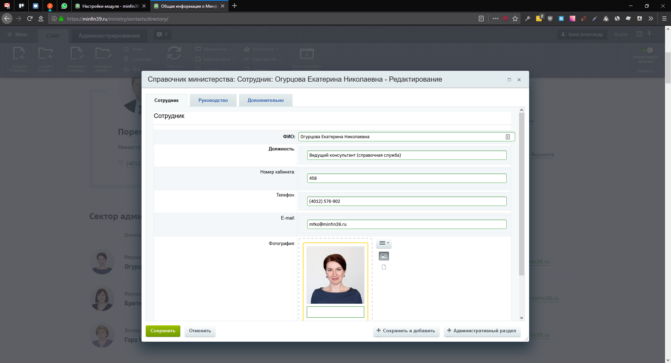Click the wrench developer tools icon
Screen dimensions: 671x363
(528, 19)
